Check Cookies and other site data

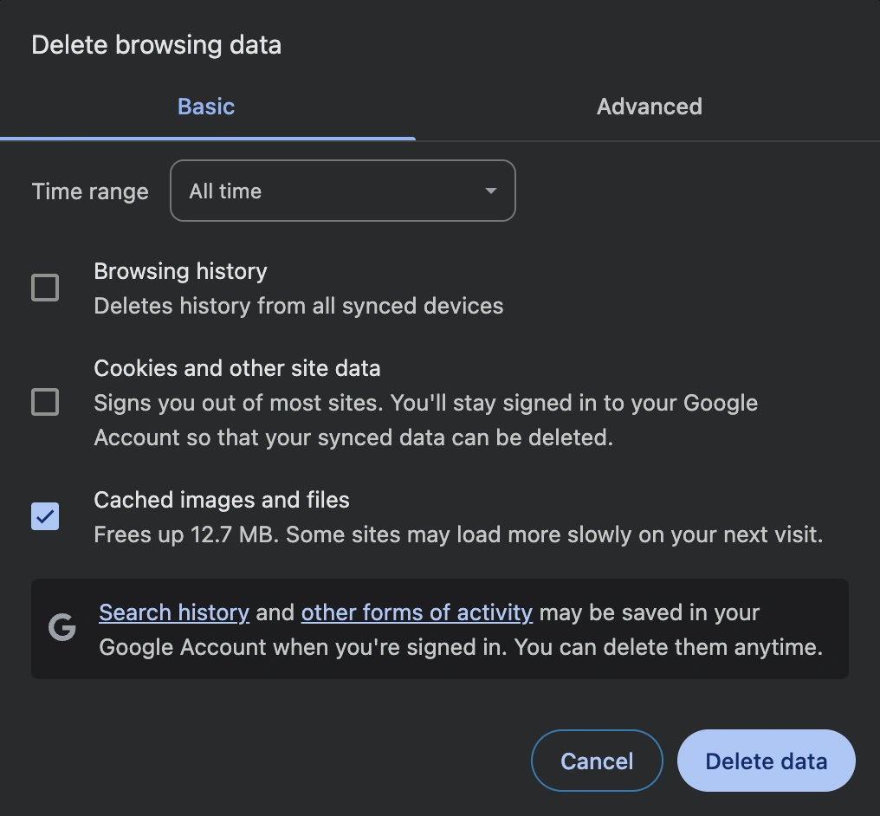click(45, 402)
